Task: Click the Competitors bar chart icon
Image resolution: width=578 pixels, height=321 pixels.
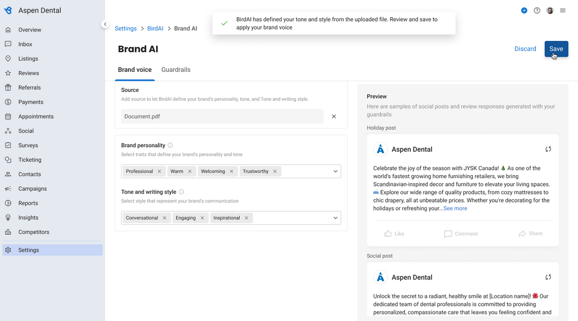Action: [8, 232]
